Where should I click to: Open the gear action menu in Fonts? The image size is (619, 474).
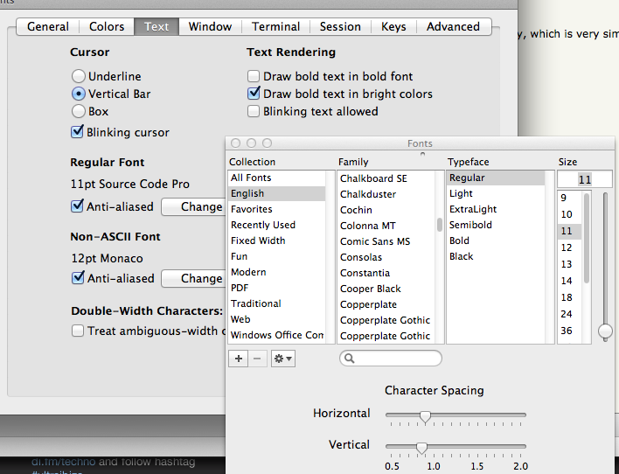coord(283,359)
